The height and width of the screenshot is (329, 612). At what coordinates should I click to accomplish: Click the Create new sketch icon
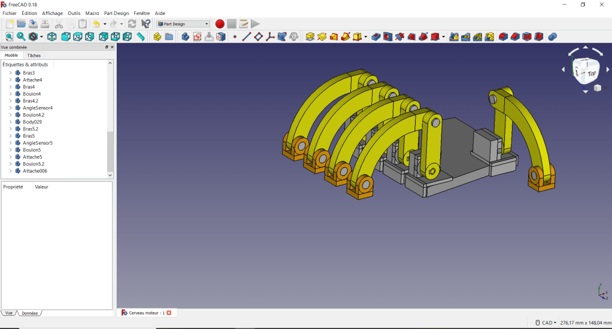pyautogui.click(x=197, y=37)
